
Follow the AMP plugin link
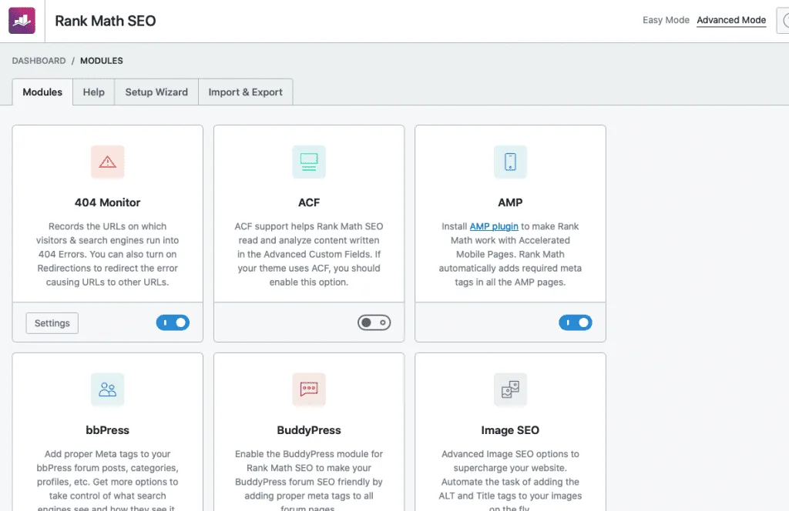(494, 226)
